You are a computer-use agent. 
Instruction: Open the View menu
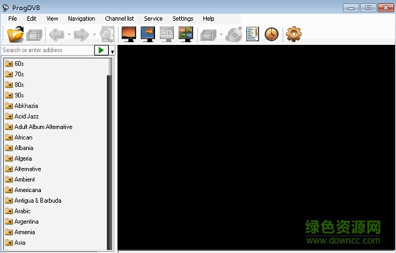[52, 19]
